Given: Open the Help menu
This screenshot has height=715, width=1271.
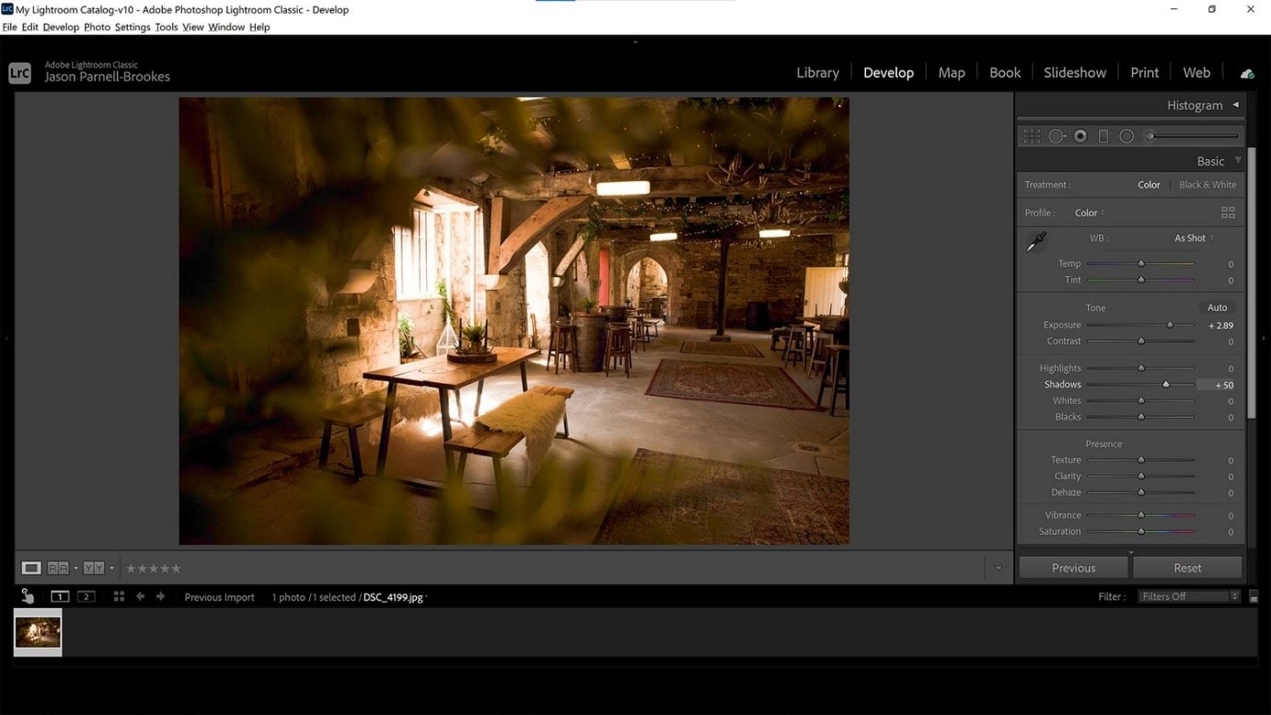Looking at the screenshot, I should [260, 28].
